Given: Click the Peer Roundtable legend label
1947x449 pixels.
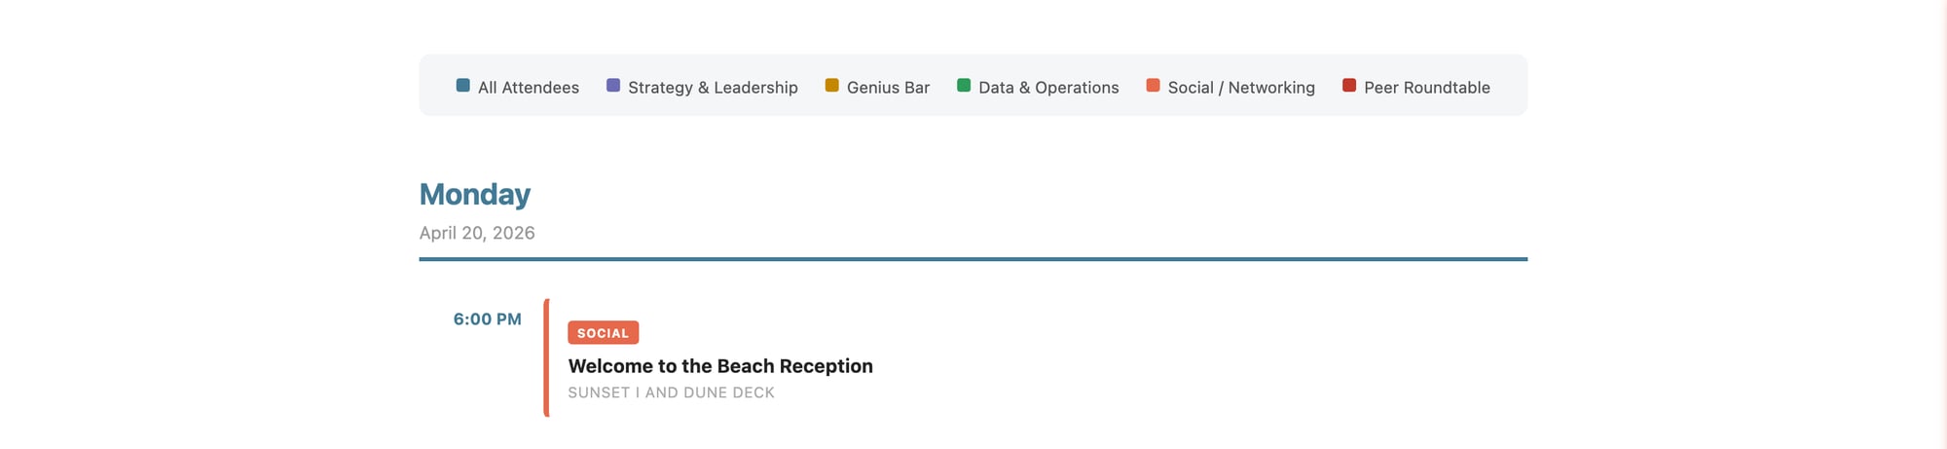Looking at the screenshot, I should click(x=1427, y=88).
